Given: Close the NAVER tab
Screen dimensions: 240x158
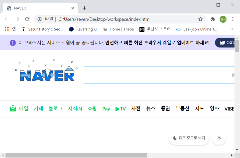Looking at the screenshot, I should pos(73,8).
